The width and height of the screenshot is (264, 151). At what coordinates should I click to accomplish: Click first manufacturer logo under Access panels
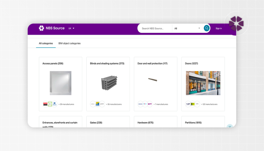tap(45, 104)
